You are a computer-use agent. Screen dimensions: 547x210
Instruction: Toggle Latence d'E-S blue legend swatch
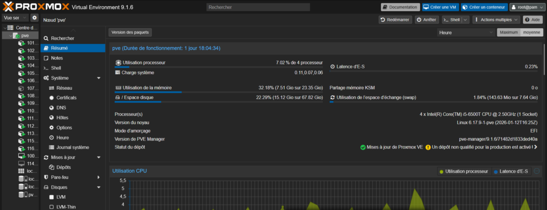(x=496, y=172)
